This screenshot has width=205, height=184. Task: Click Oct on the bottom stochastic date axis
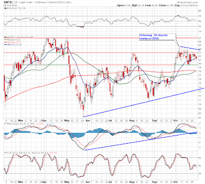tap(175, 182)
